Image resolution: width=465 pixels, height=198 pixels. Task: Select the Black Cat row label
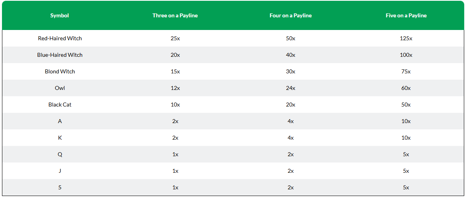(x=60, y=105)
